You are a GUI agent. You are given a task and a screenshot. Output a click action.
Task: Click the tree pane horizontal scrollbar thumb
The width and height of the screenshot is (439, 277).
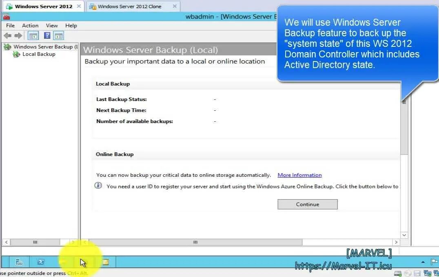pyautogui.click(x=35, y=242)
